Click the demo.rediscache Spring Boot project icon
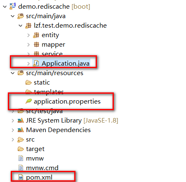The height and width of the screenshot is (182, 186). tap(13, 6)
